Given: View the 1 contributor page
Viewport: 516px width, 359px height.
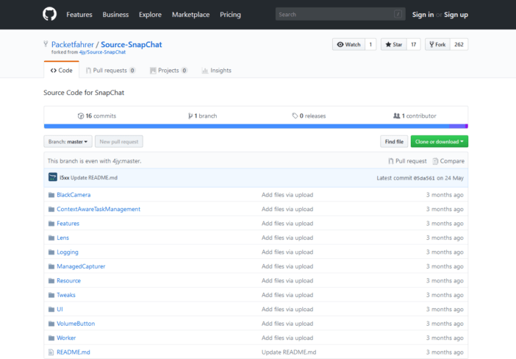Looking at the screenshot, I should coord(415,116).
